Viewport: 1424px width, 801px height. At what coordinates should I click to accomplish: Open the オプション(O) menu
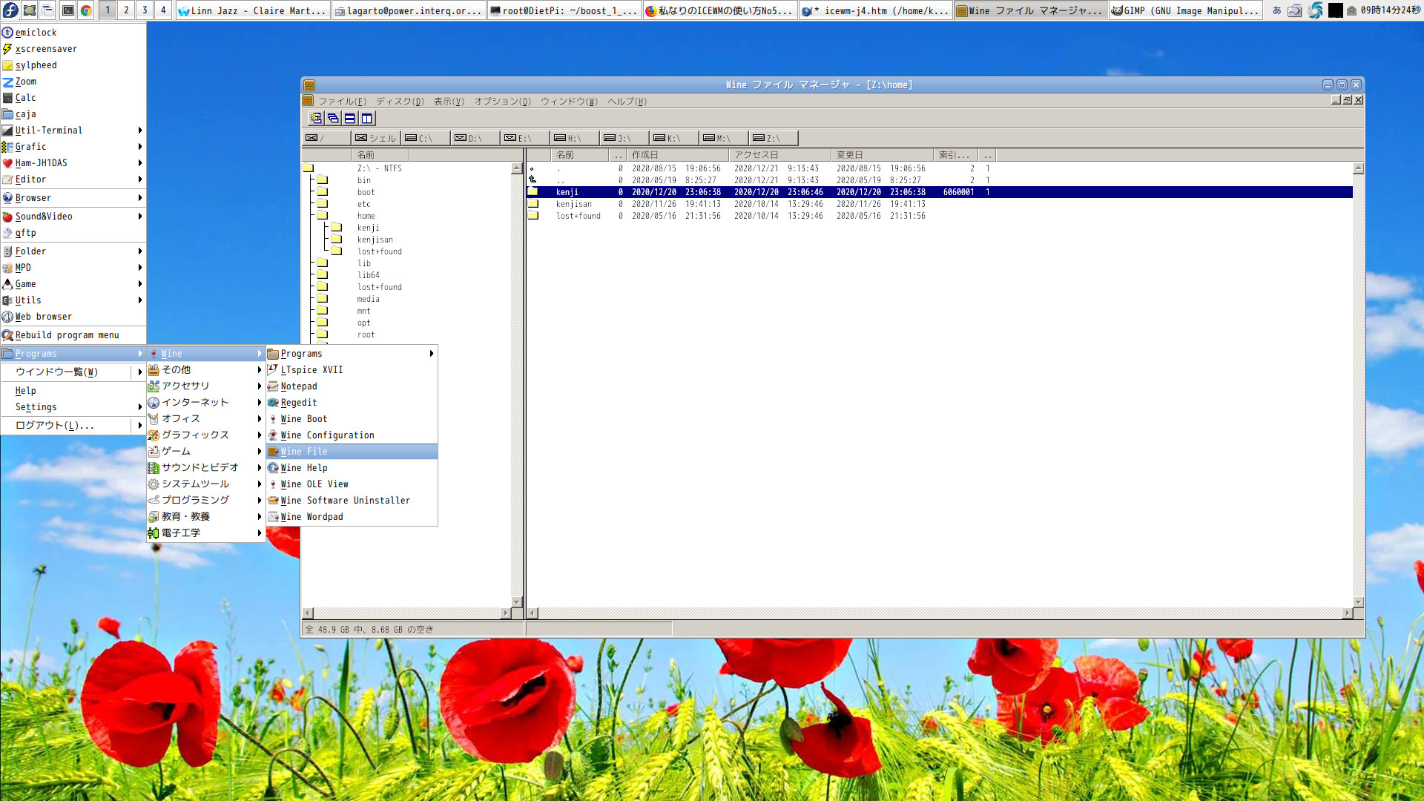pyautogui.click(x=502, y=102)
